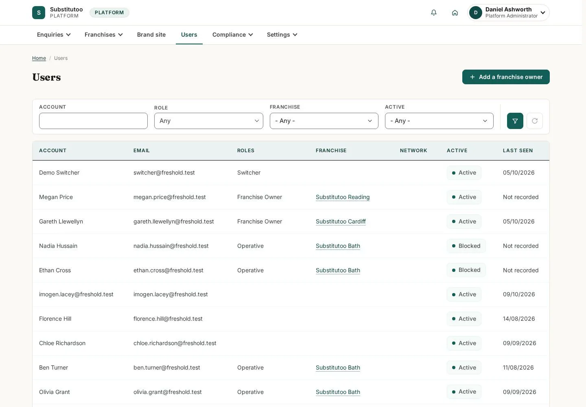The height and width of the screenshot is (407, 586).
Task: Follow the Home breadcrumb link
Action: click(x=39, y=58)
